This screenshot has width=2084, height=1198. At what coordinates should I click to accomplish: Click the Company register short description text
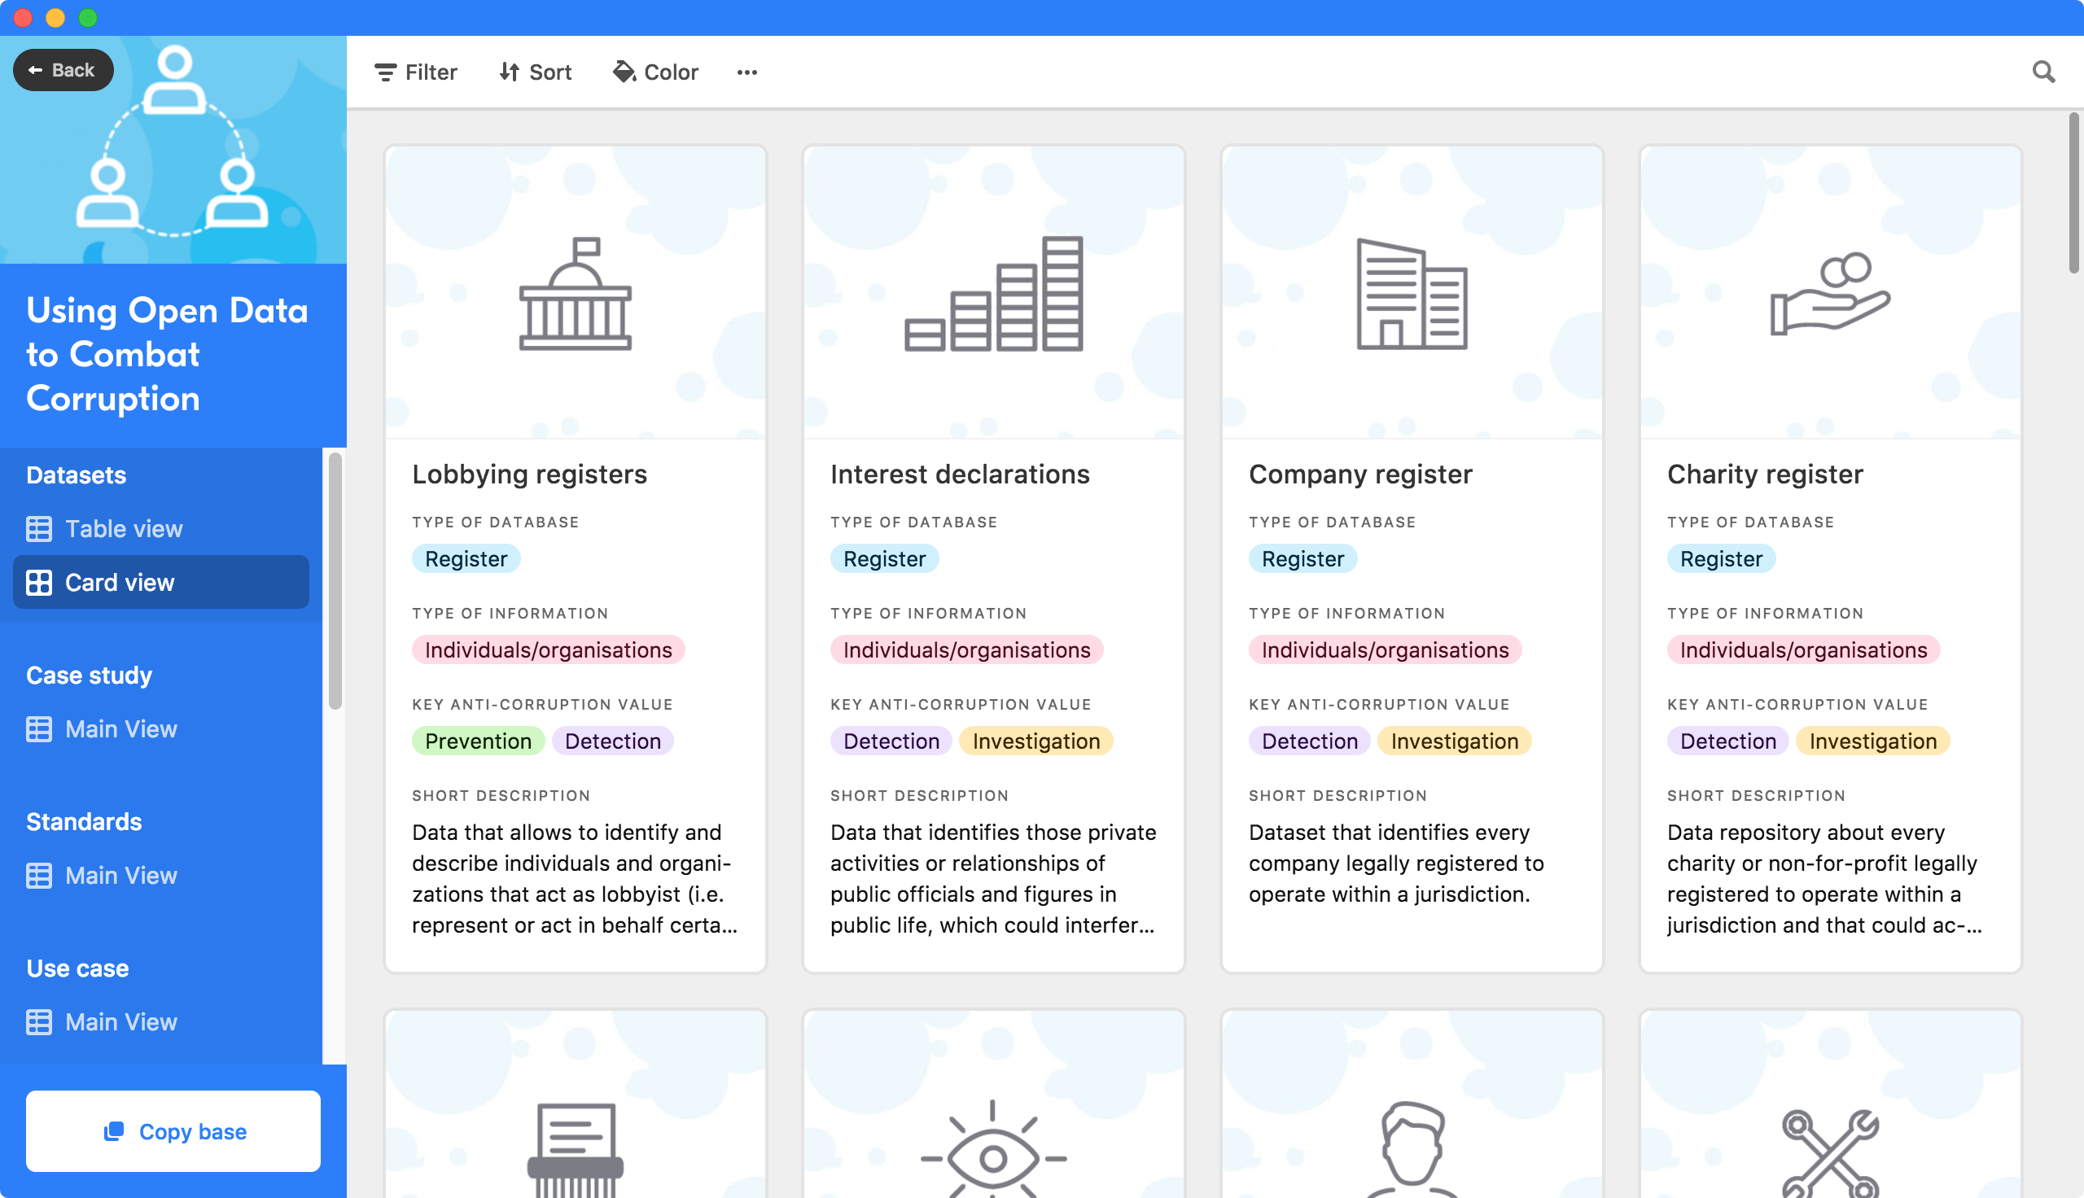[1395, 863]
